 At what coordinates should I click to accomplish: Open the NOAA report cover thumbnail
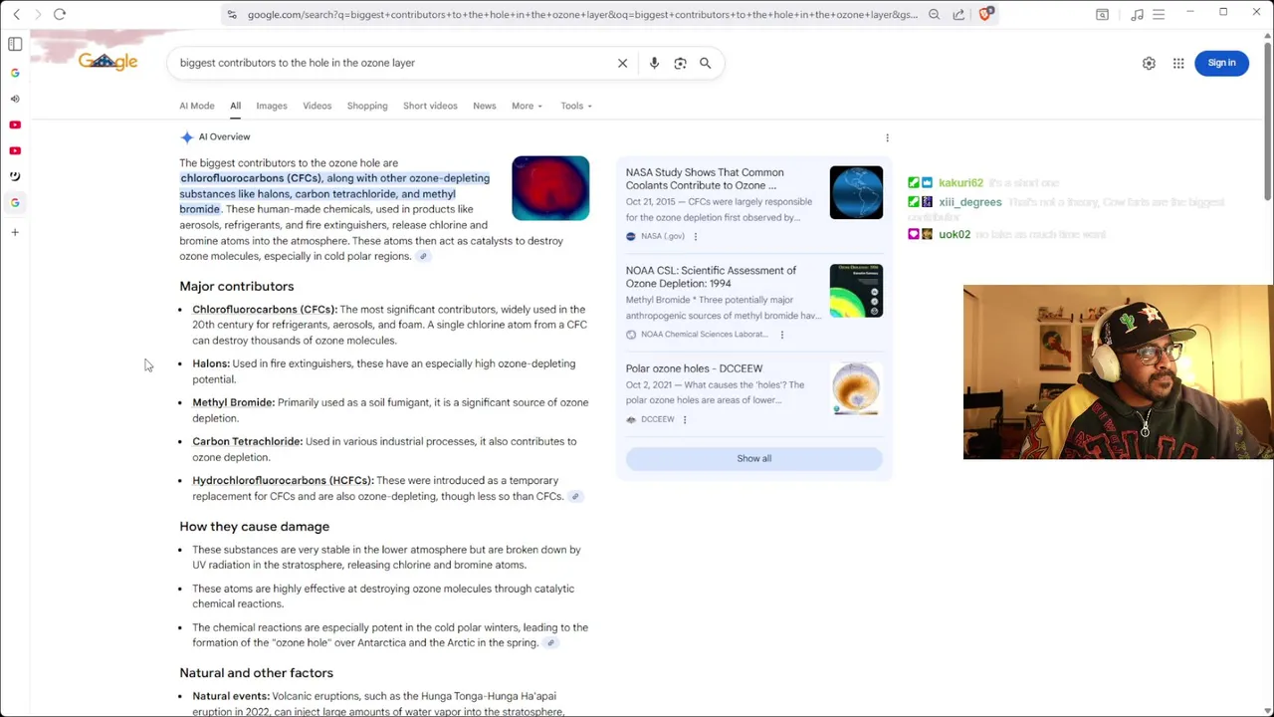(x=856, y=290)
